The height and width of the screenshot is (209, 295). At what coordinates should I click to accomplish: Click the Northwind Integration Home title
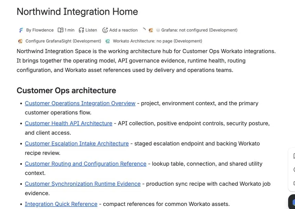pyautogui.click(x=77, y=12)
